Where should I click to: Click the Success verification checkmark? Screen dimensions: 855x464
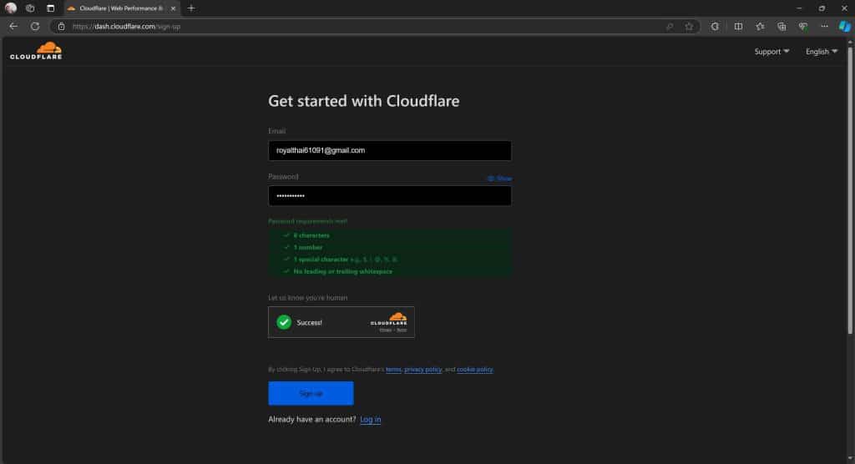point(284,322)
